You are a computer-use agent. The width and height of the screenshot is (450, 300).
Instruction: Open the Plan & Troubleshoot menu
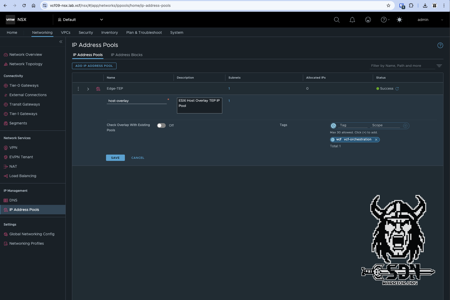click(x=144, y=32)
